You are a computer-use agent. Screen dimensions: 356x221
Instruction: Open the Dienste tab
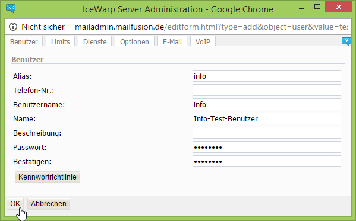coord(95,41)
